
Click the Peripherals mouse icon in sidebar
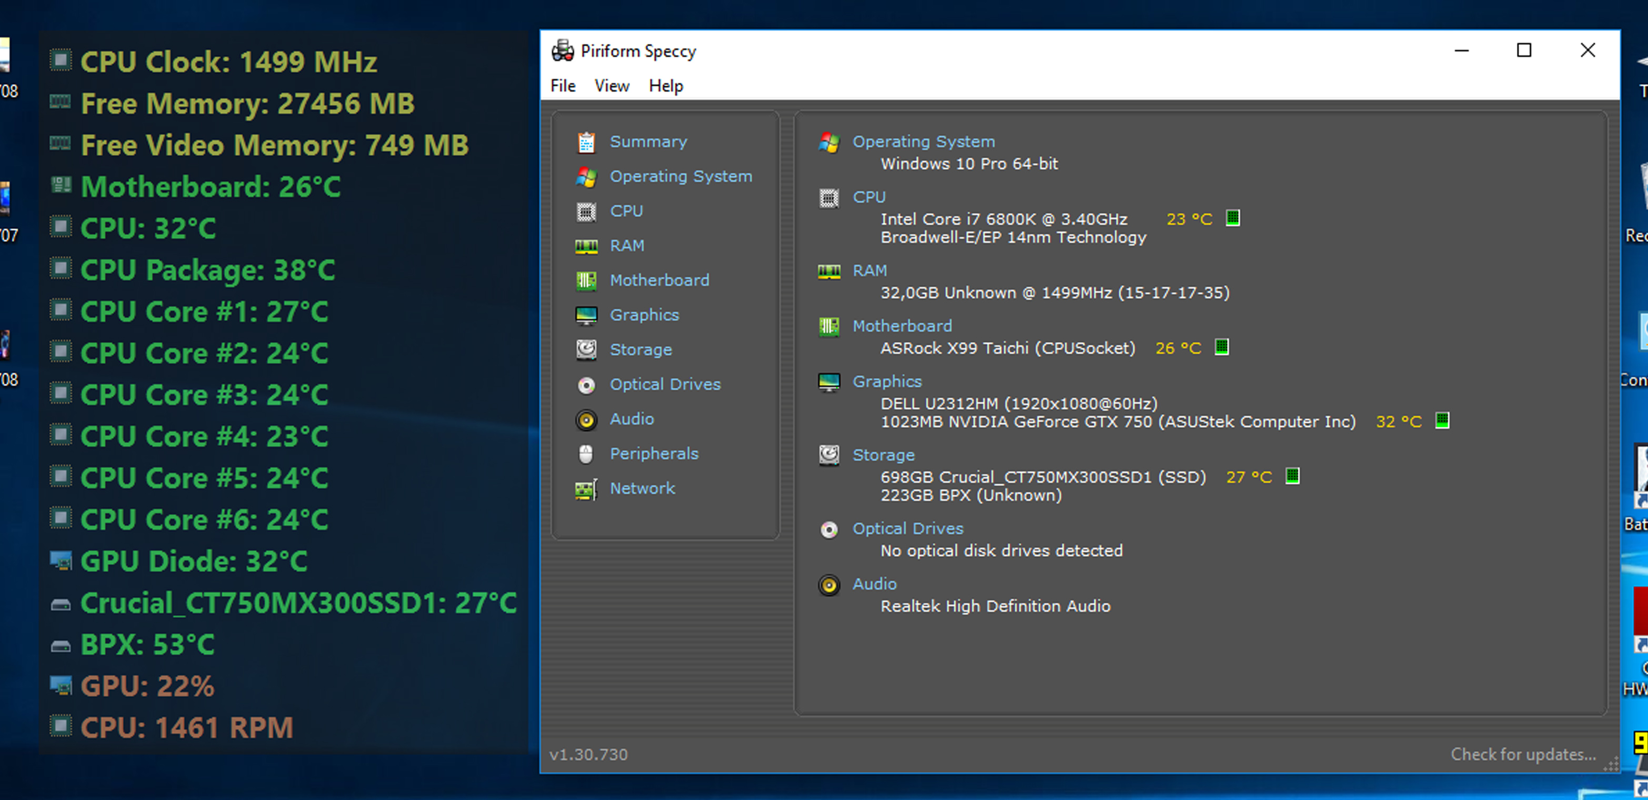click(586, 454)
